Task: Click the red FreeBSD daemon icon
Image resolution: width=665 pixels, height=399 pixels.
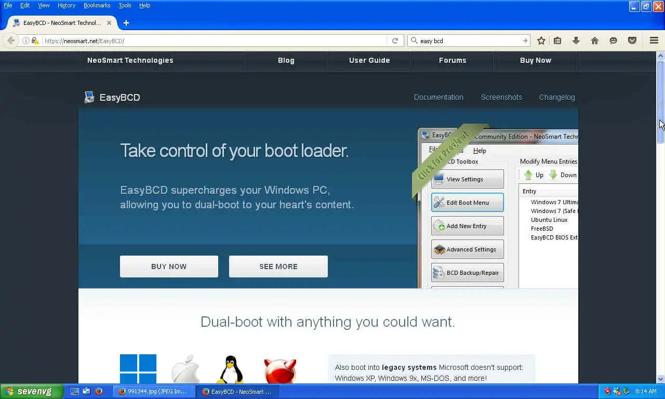Action: point(280,370)
